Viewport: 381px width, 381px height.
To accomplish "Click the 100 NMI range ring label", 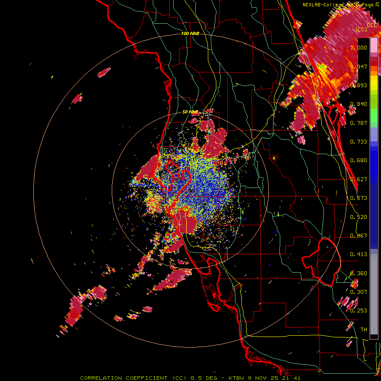I will coord(190,33).
